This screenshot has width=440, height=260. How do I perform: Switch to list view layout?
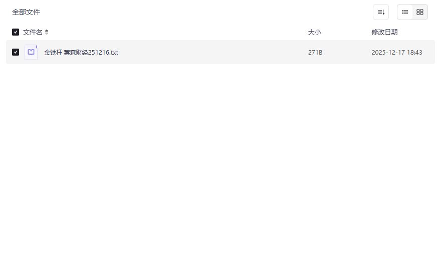405,12
